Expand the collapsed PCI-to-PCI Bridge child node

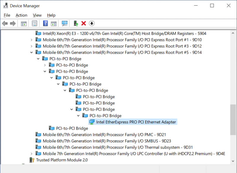pyautogui.click(x=45, y=65)
